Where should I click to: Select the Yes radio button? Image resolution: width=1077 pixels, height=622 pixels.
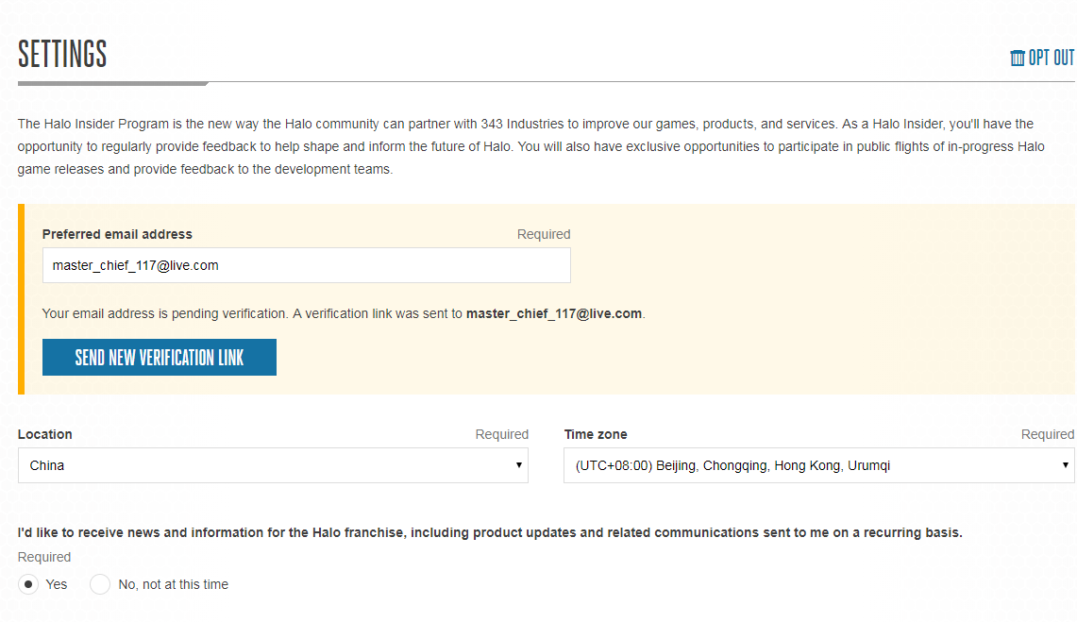tap(28, 584)
